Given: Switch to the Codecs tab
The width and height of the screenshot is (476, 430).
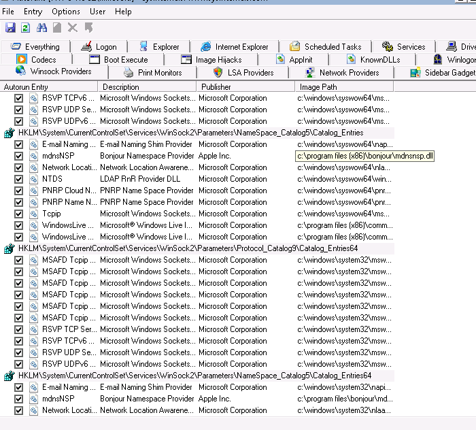Looking at the screenshot, I should tap(37, 59).
